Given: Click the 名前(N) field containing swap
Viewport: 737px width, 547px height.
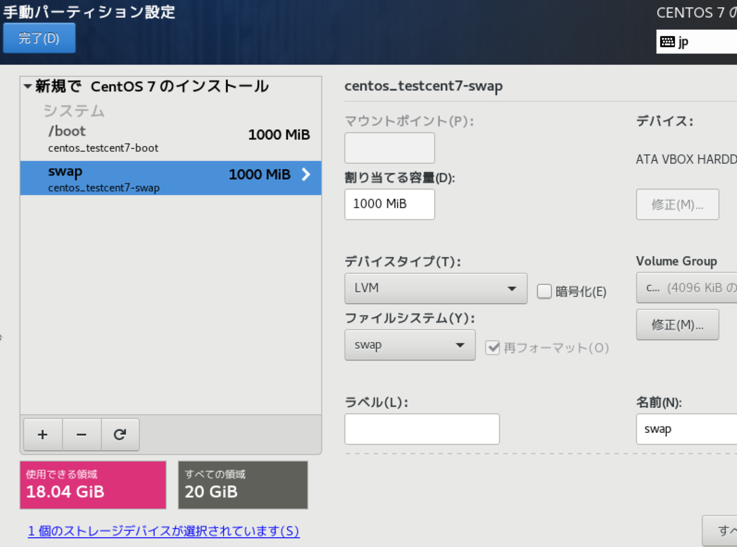Looking at the screenshot, I should pos(687,429).
